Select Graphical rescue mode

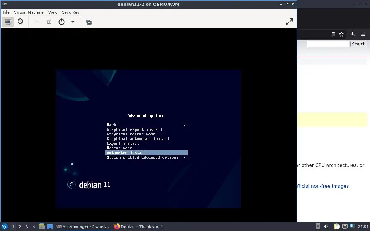tap(146, 134)
